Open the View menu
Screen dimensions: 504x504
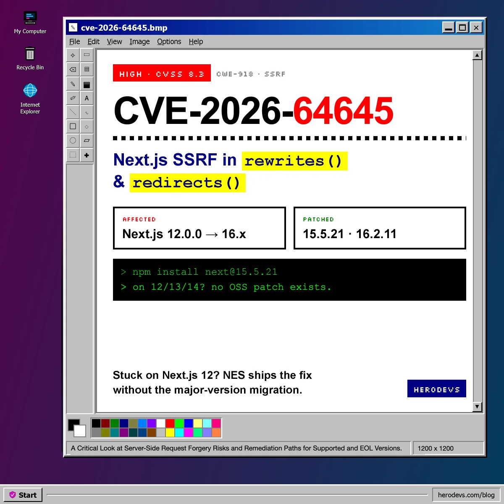114,42
